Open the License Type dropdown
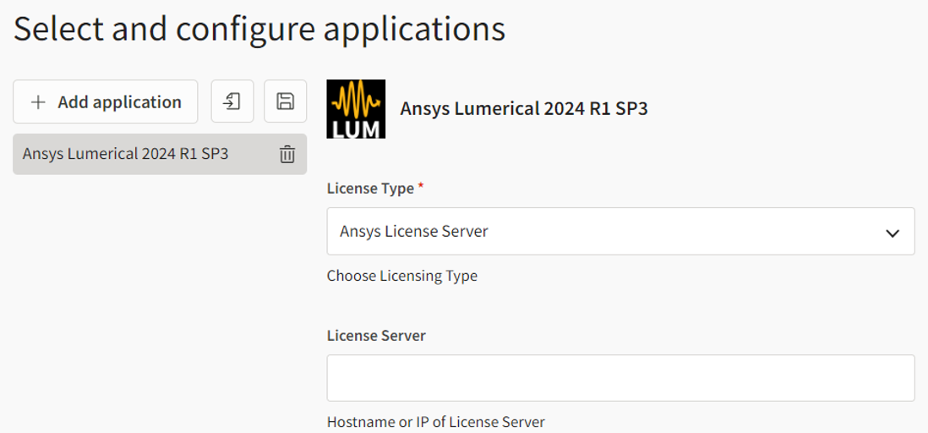The width and height of the screenshot is (928, 433). (x=621, y=232)
